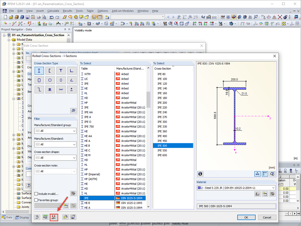This screenshot has height=226, width=301.
Task: Close the Edit Cross-Section dialog behind
Action: pyautogui.click(x=202, y=46)
